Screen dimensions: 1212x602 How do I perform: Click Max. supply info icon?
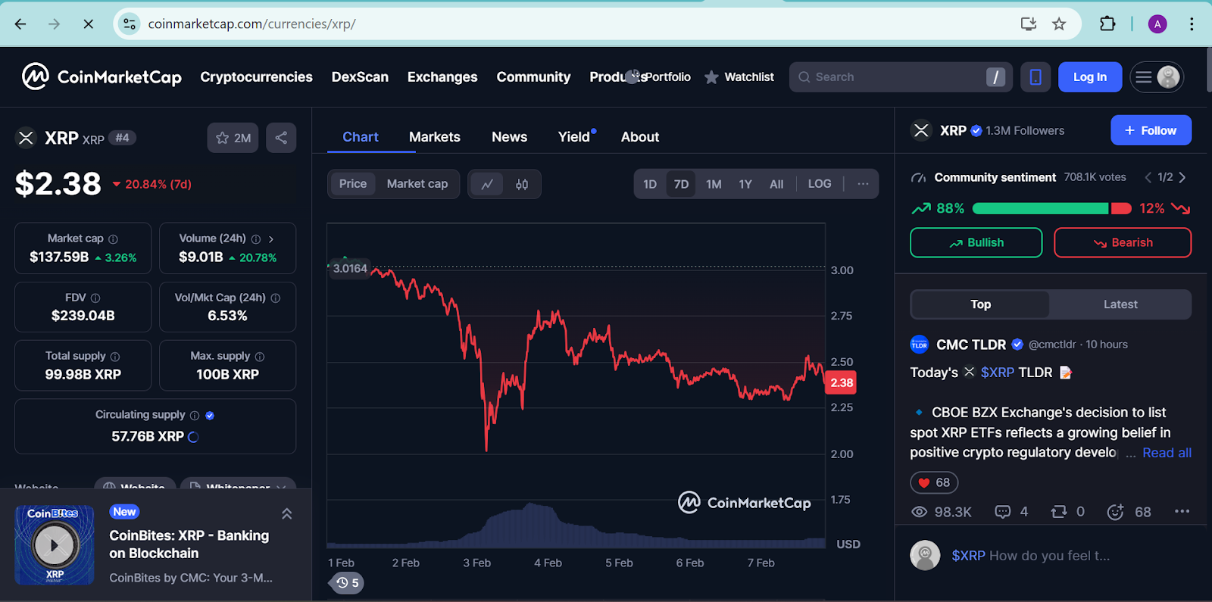point(260,357)
